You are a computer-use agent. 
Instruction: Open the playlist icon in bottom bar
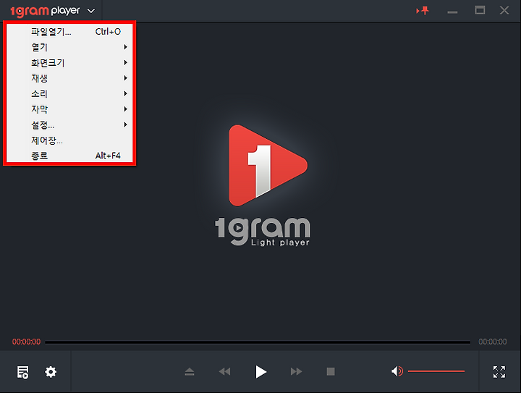click(23, 372)
